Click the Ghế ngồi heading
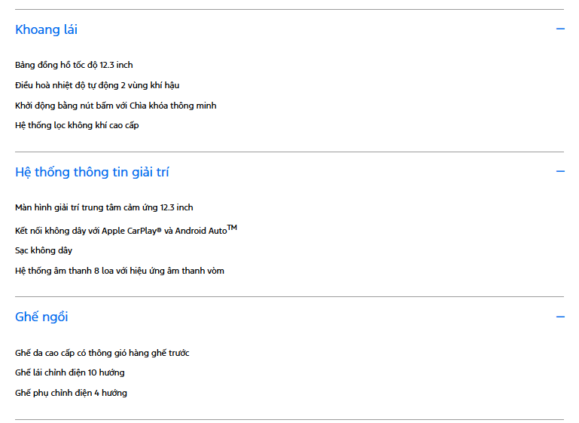Image resolution: width=579 pixels, height=423 pixels. pos(41,317)
